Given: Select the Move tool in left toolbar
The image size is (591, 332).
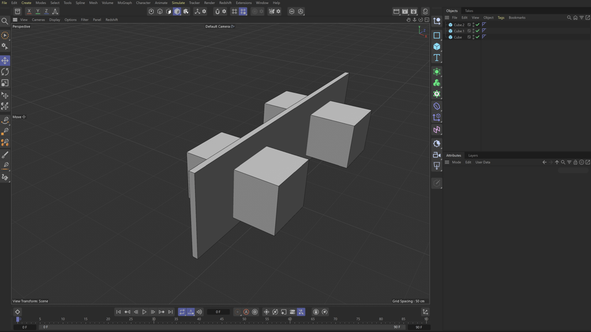Looking at the screenshot, I should [5, 61].
